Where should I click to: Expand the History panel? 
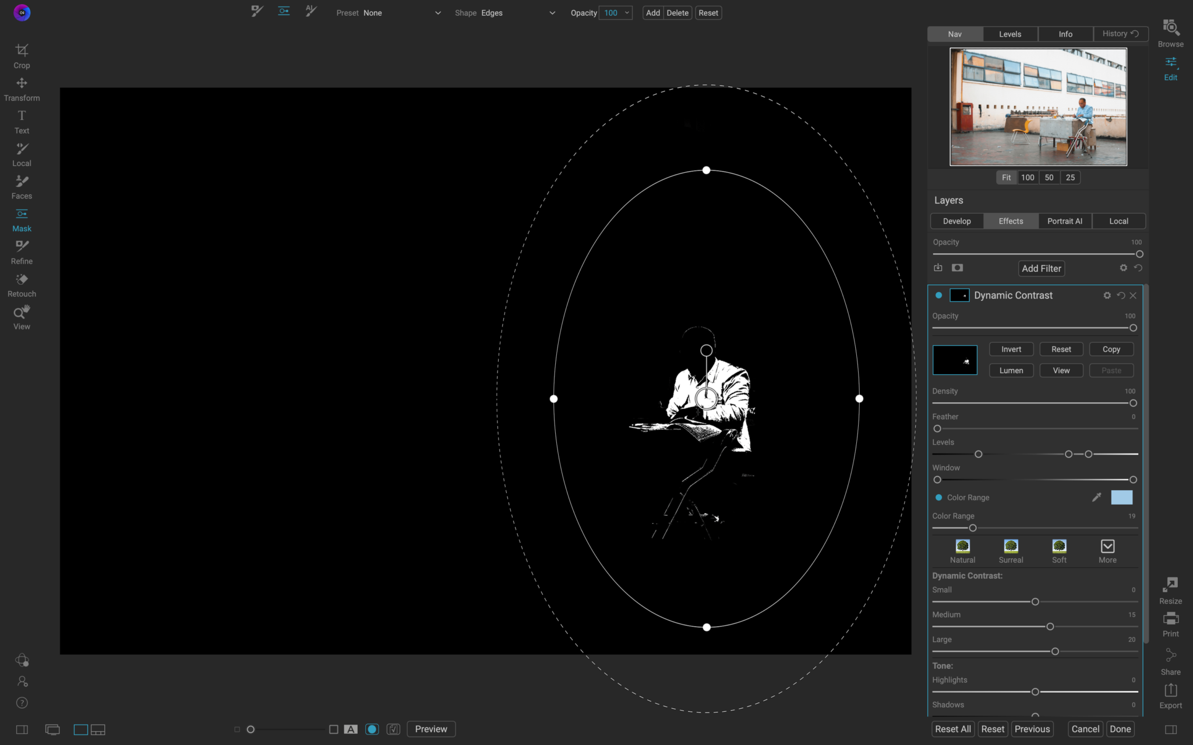pos(1119,34)
